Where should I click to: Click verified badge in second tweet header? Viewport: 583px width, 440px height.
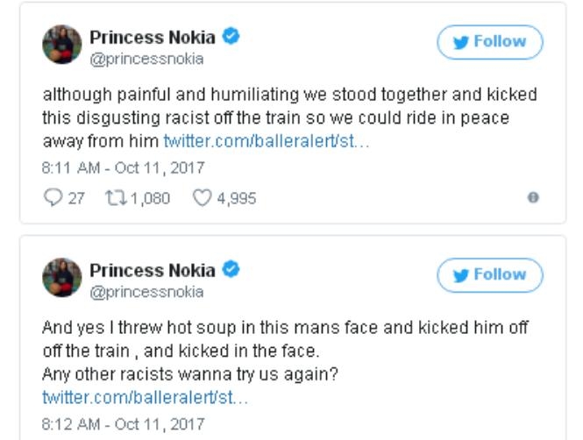click(x=232, y=269)
